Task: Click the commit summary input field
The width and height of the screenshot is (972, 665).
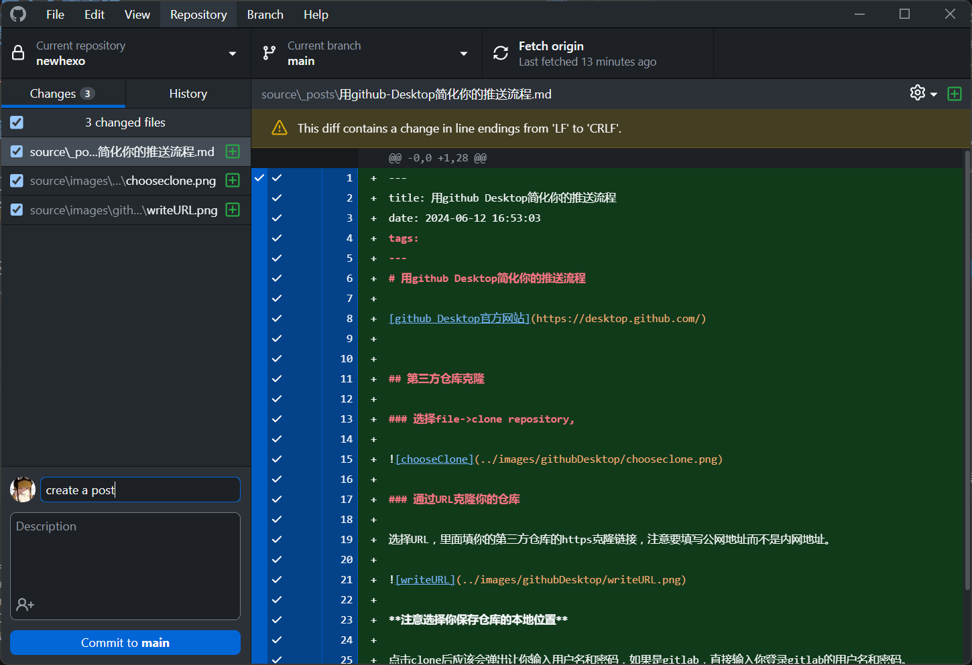Action: coord(140,490)
